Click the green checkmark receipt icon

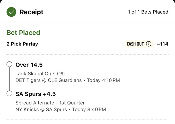pos(11,12)
